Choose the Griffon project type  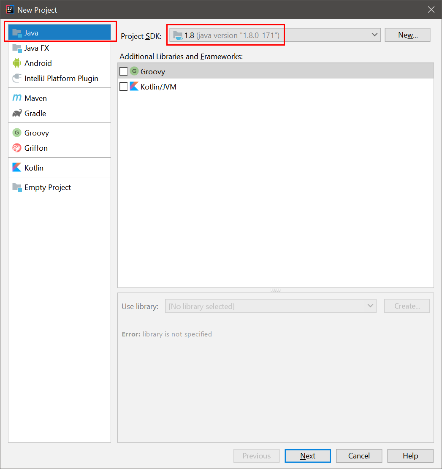(x=60, y=148)
